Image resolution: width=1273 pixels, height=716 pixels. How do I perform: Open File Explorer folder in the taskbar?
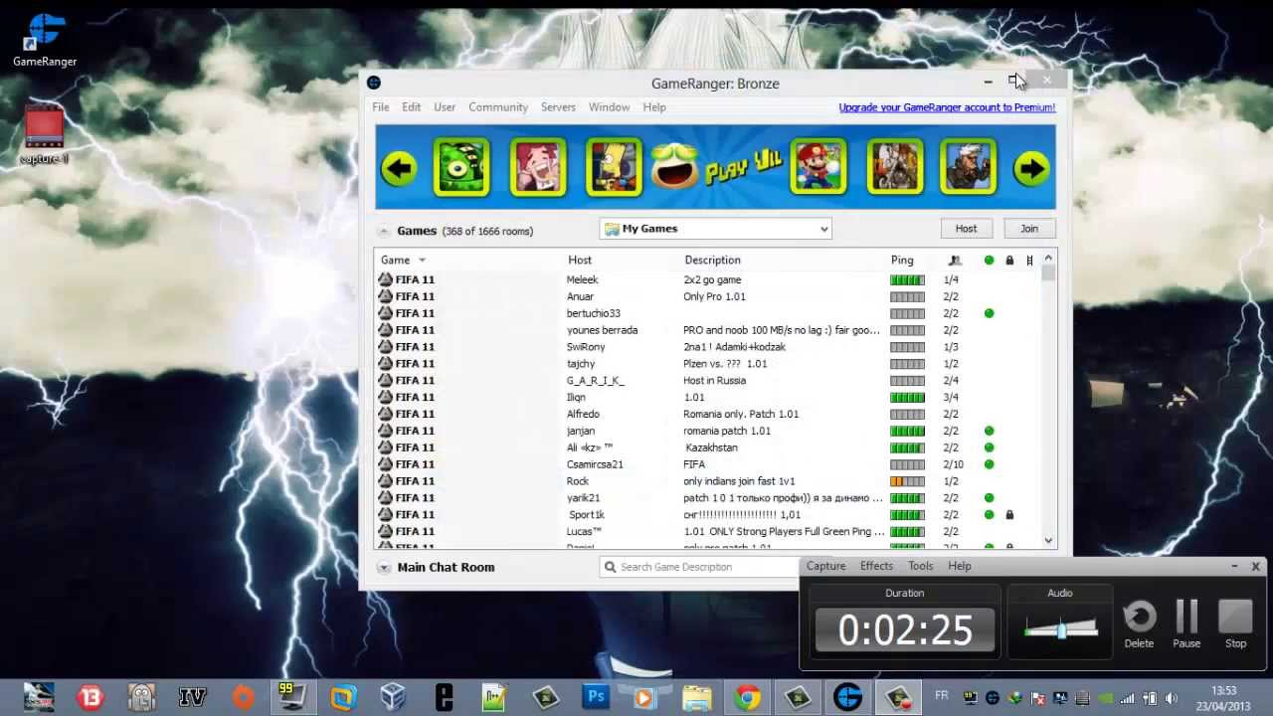point(697,697)
